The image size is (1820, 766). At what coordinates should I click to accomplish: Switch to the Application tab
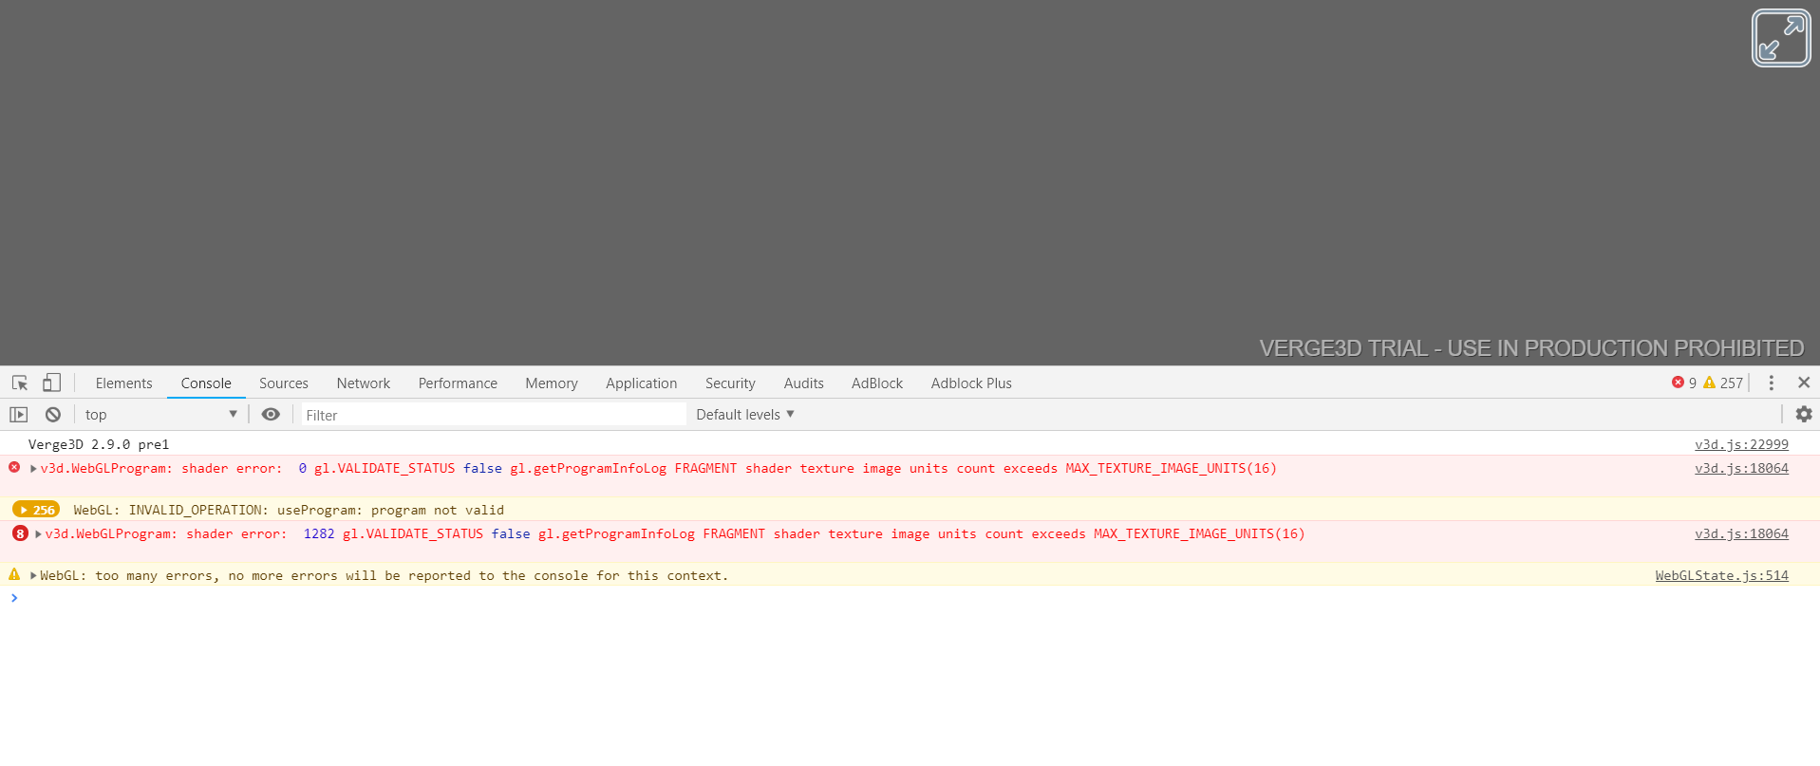642,383
